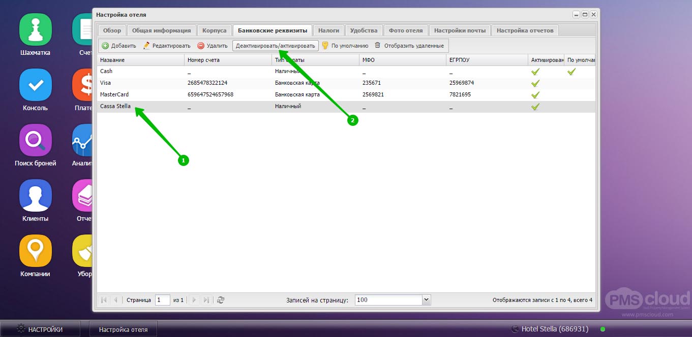
Task: Select the Банковские реквизиты tab
Action: (273, 30)
